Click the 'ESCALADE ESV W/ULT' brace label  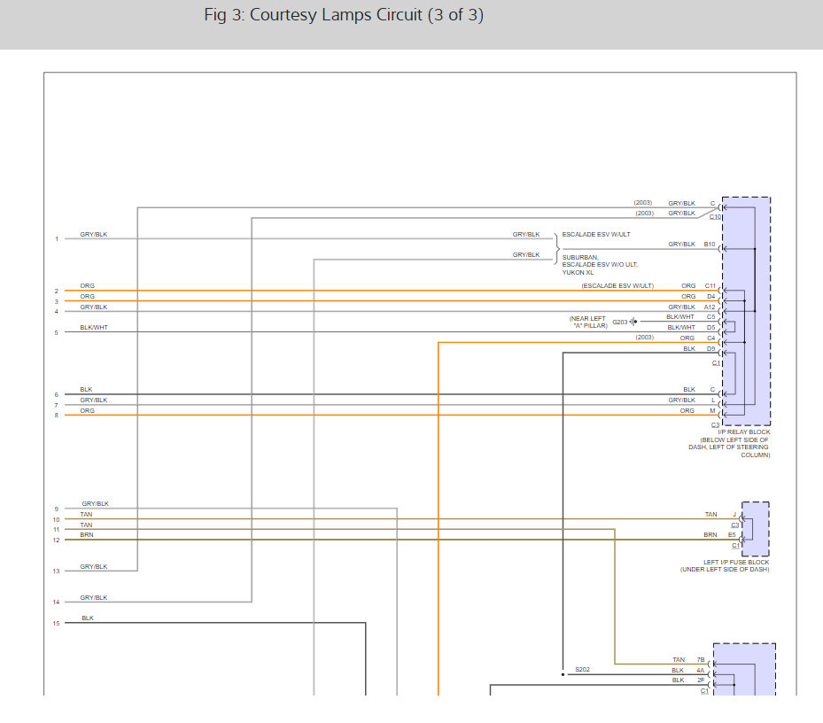pyautogui.click(x=596, y=235)
